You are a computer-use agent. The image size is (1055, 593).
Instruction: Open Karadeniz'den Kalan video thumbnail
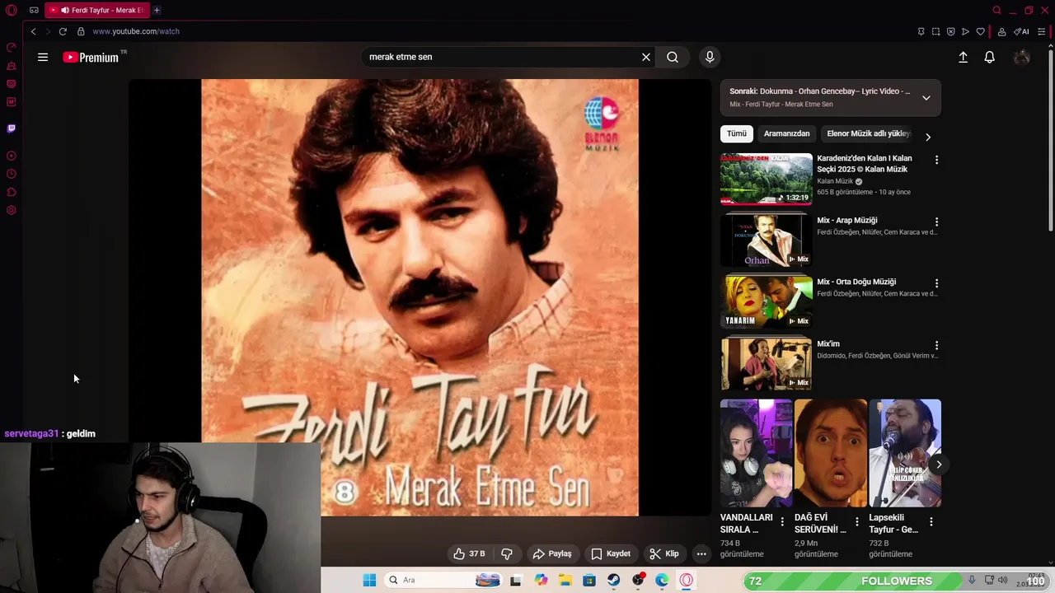tap(767, 179)
